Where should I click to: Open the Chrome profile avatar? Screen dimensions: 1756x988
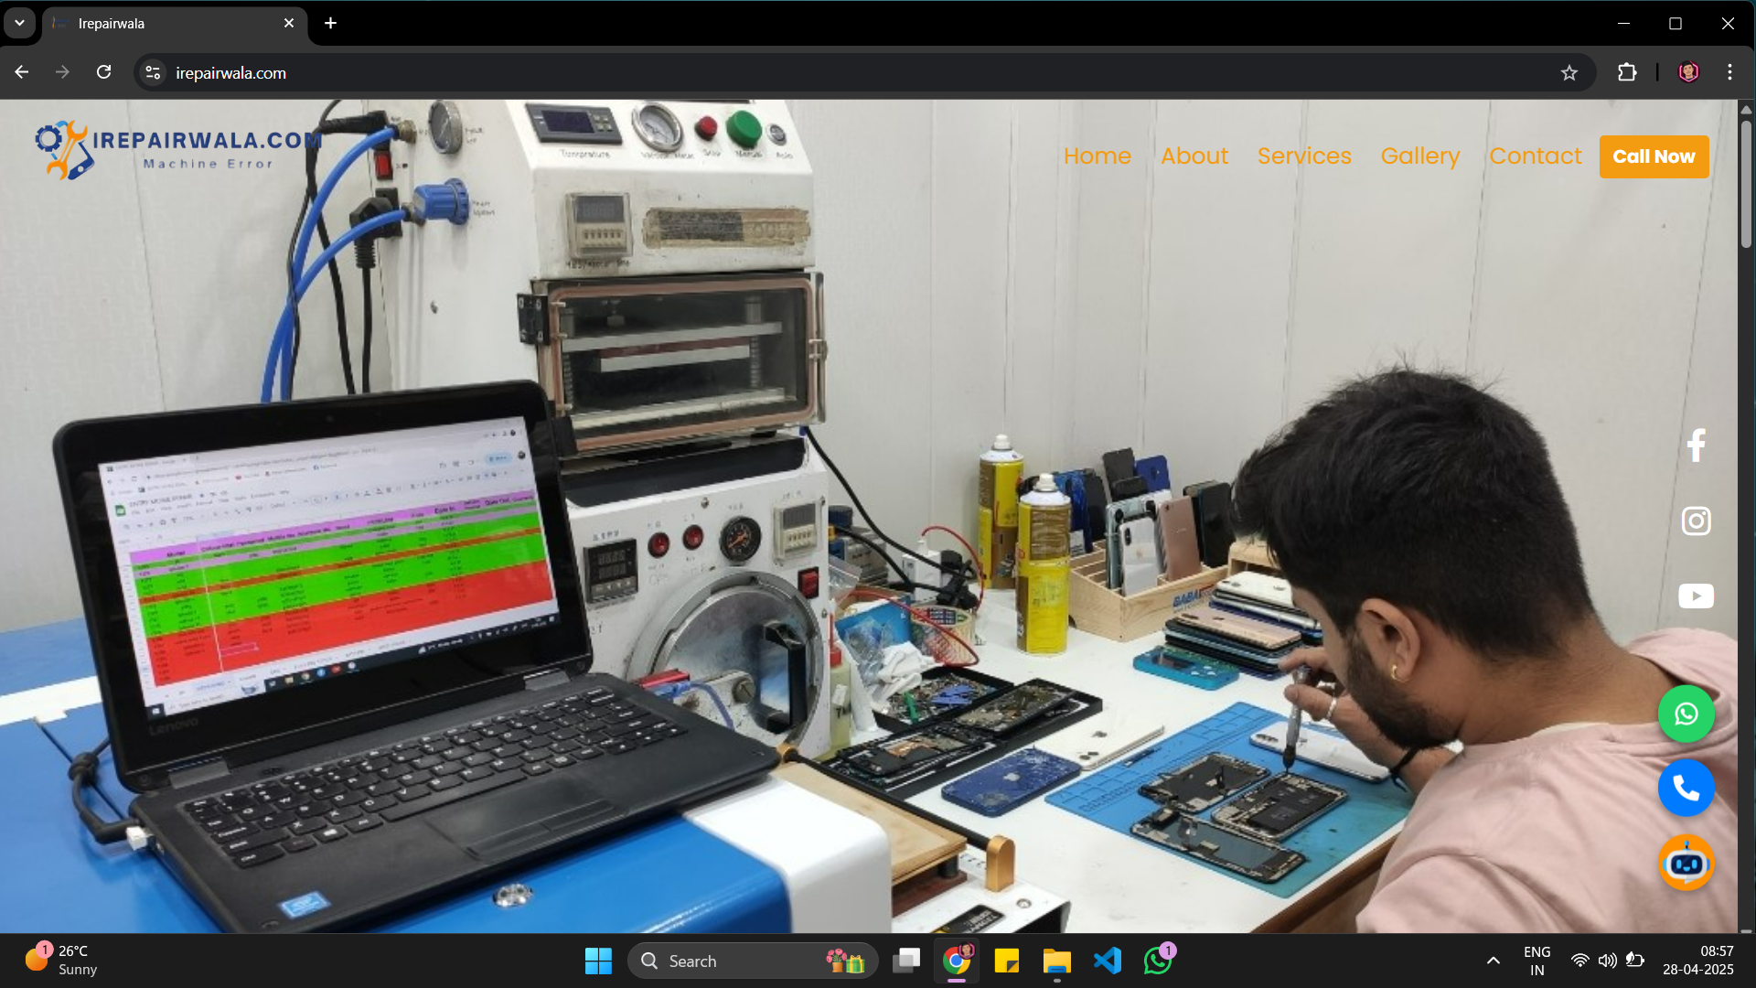(x=1688, y=72)
